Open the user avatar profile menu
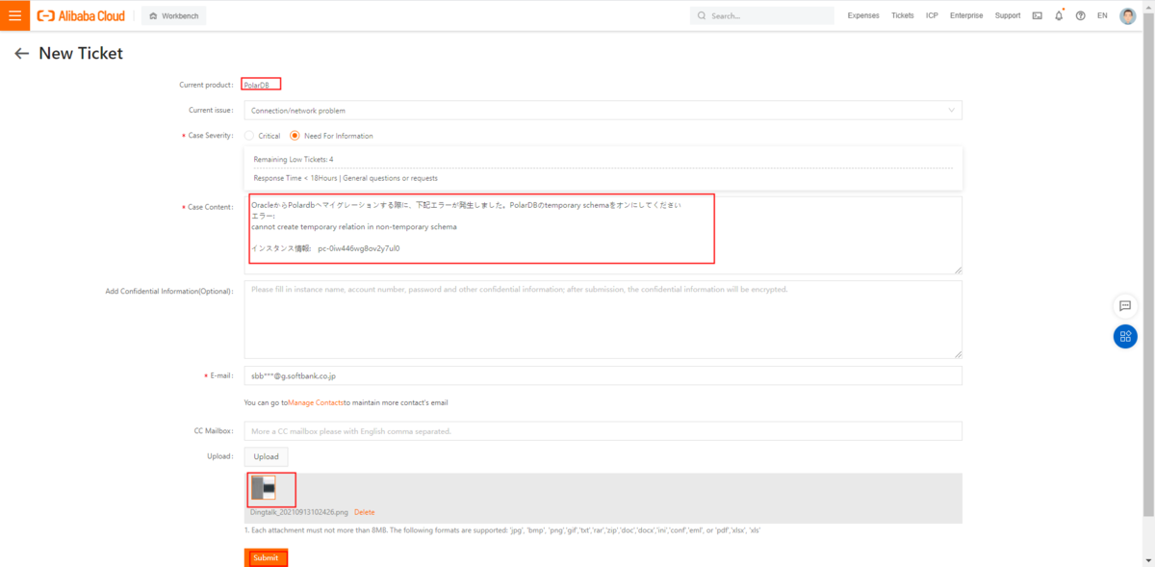Image resolution: width=1155 pixels, height=567 pixels. 1128,15
